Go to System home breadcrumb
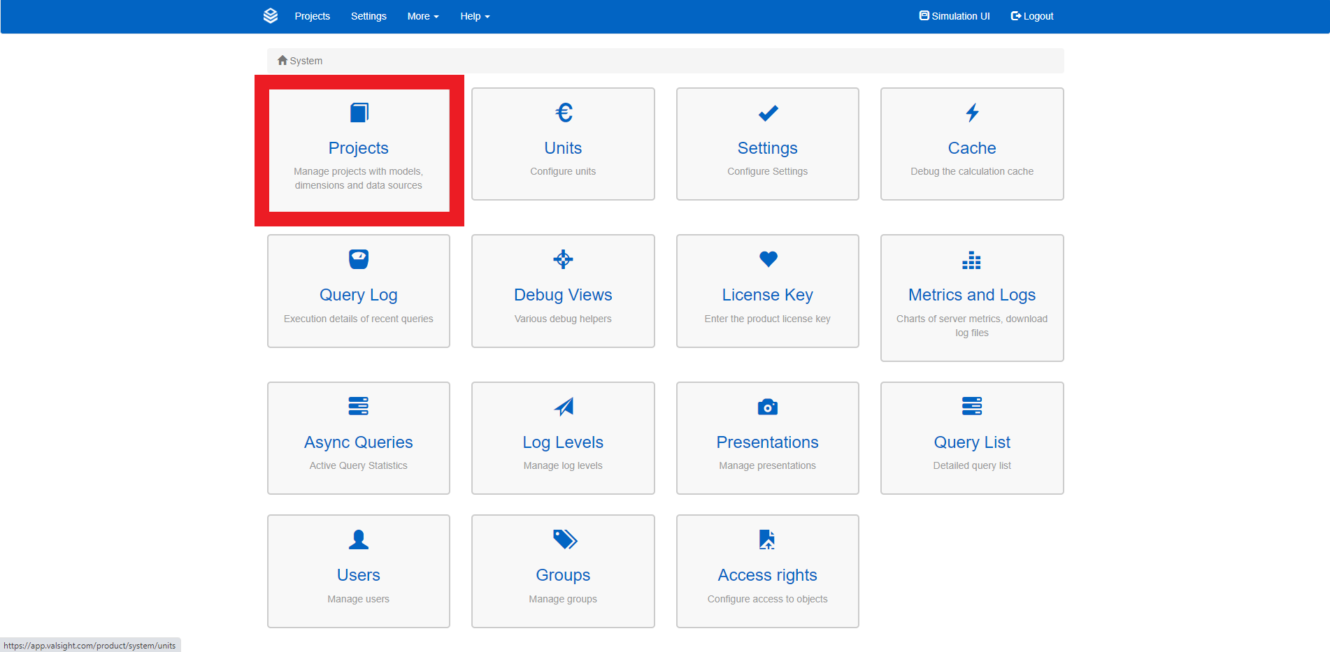This screenshot has height=652, width=1330. 300,61
